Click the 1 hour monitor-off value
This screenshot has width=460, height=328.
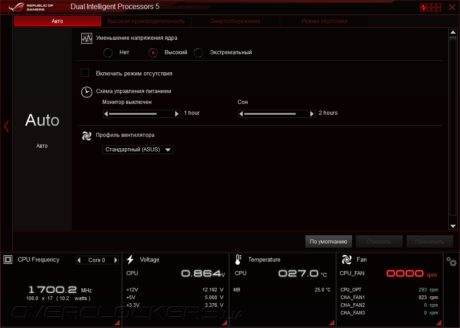click(x=192, y=113)
